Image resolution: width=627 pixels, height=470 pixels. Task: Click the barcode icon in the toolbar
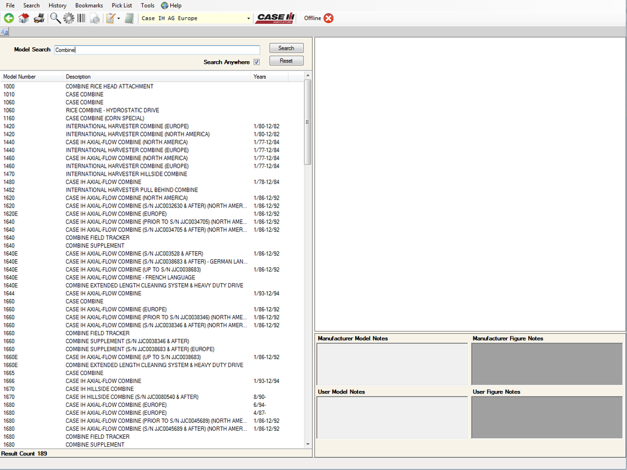(x=81, y=18)
